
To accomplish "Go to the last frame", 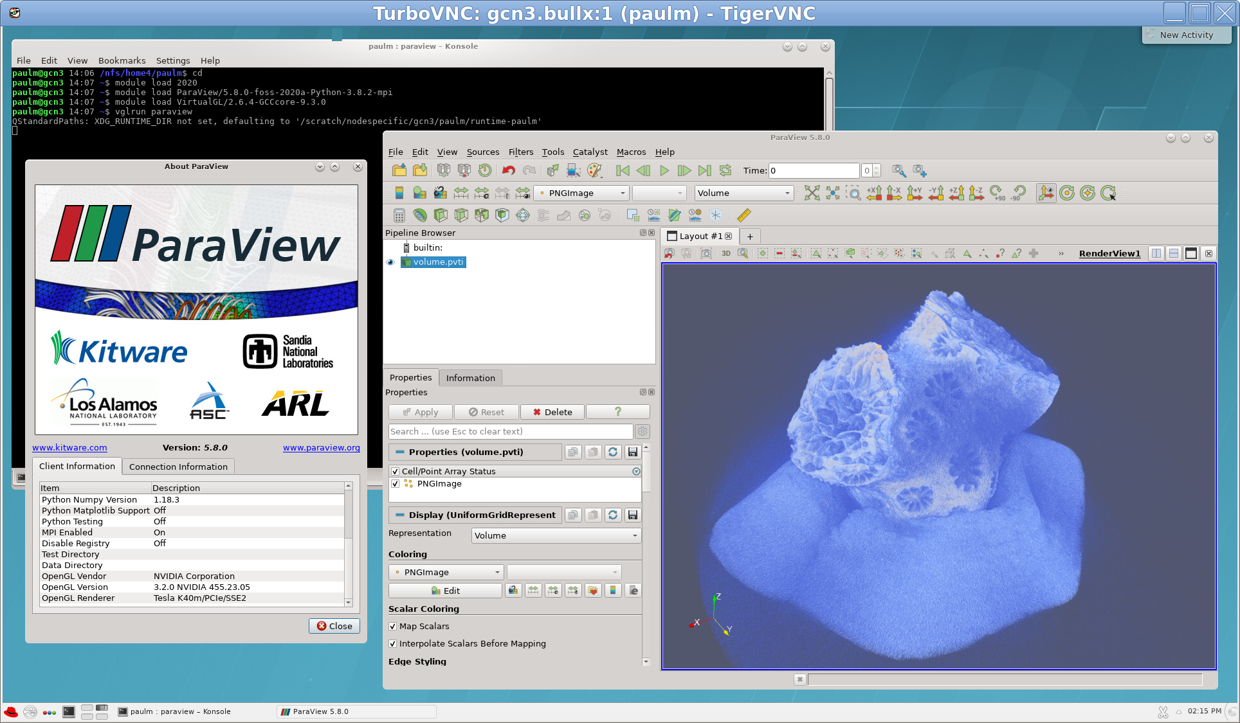I will click(705, 170).
